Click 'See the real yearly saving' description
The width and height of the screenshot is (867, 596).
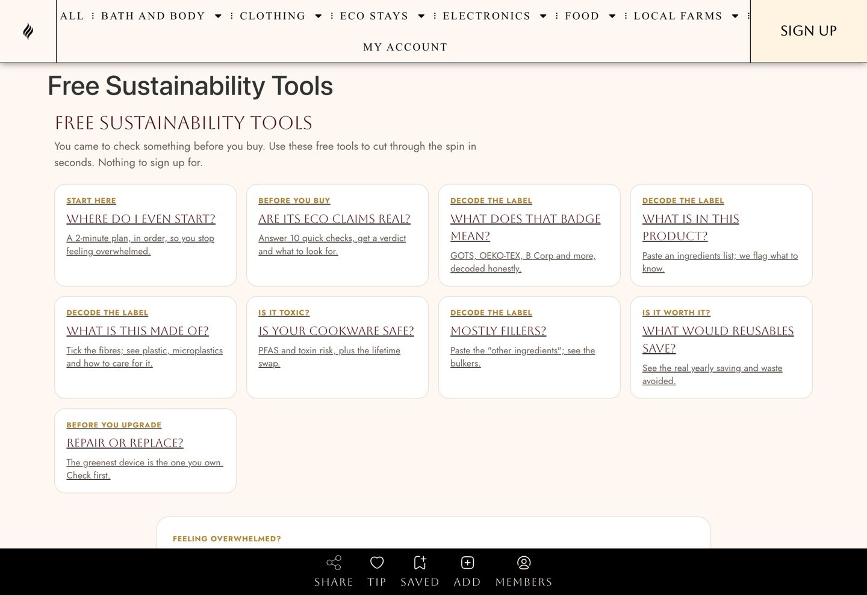pyautogui.click(x=712, y=374)
